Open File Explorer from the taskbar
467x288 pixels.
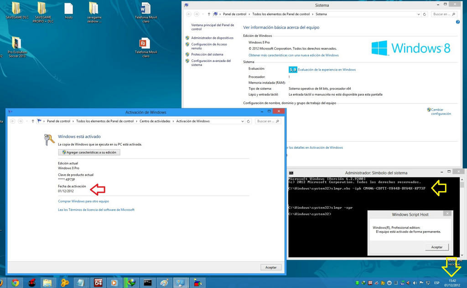tap(47, 283)
